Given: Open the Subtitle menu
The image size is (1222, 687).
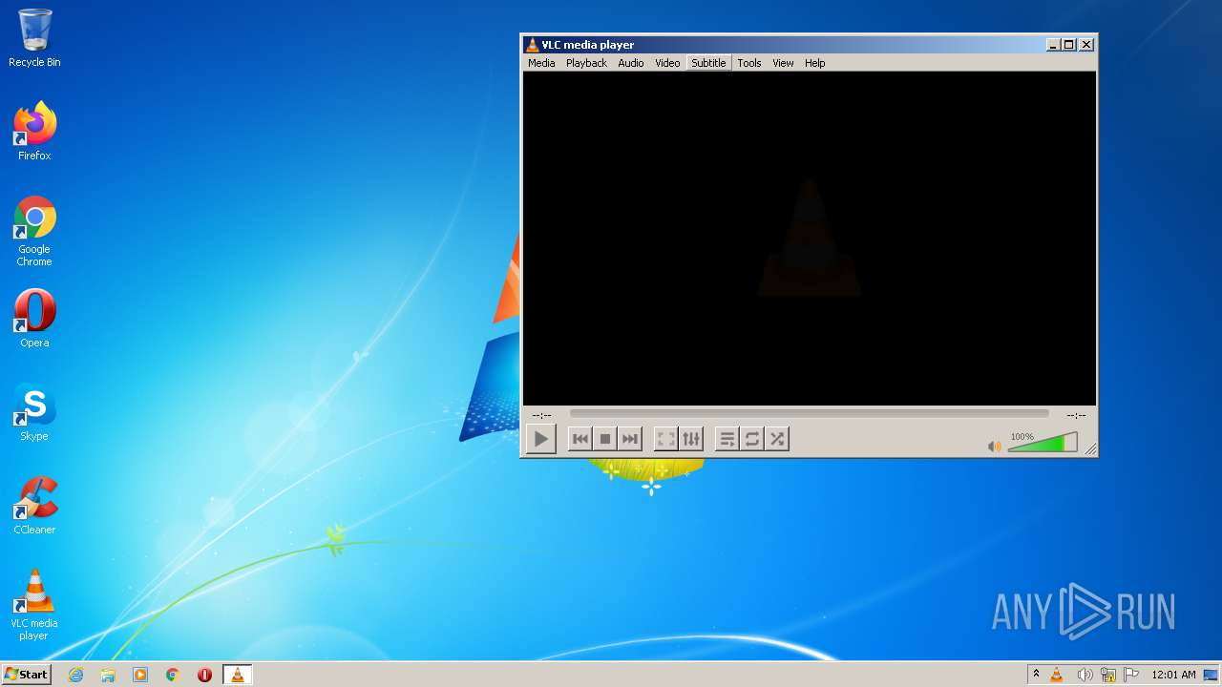Looking at the screenshot, I should [708, 63].
